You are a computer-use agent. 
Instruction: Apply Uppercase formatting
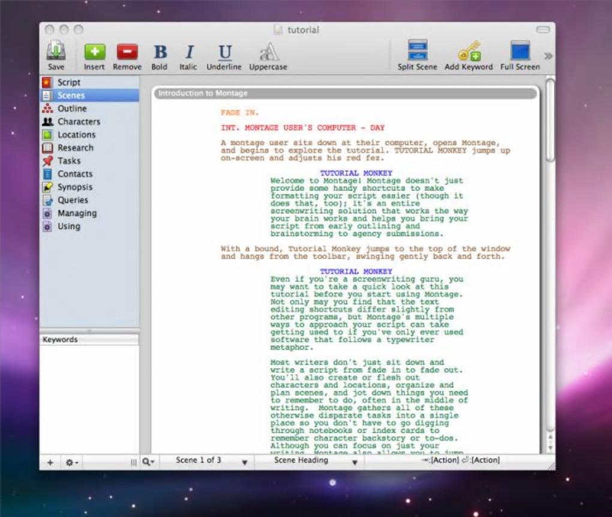tap(268, 52)
